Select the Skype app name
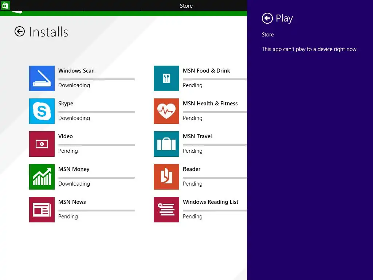The image size is (373, 280). click(66, 104)
